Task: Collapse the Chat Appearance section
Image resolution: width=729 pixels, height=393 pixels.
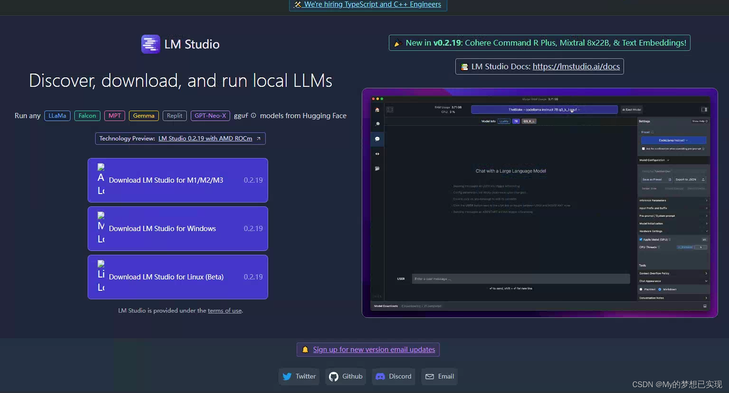Action: [673, 281]
